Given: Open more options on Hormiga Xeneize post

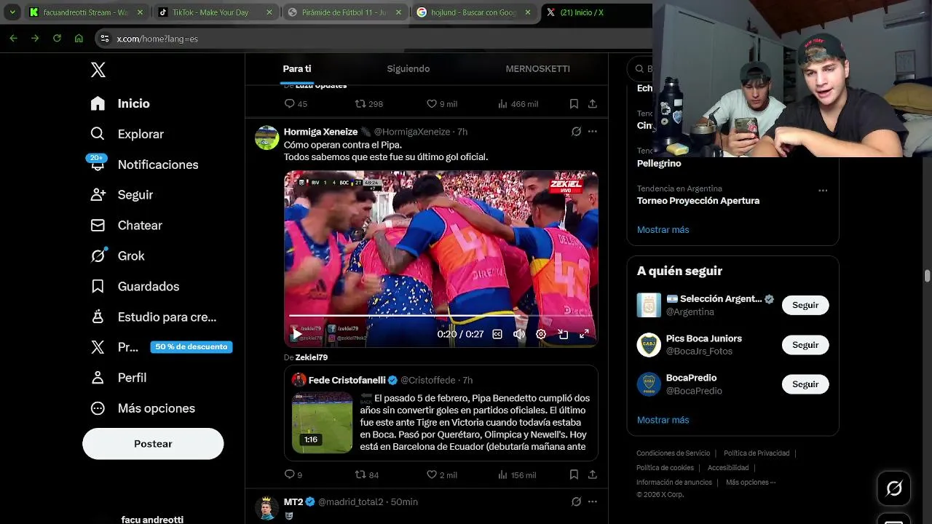Looking at the screenshot, I should click(x=593, y=132).
